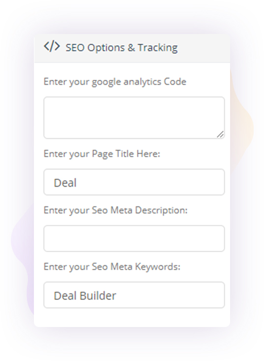Screen dimensions: 264x361
Task: Click the code brackets icon in the header
Action: (x=52, y=46)
